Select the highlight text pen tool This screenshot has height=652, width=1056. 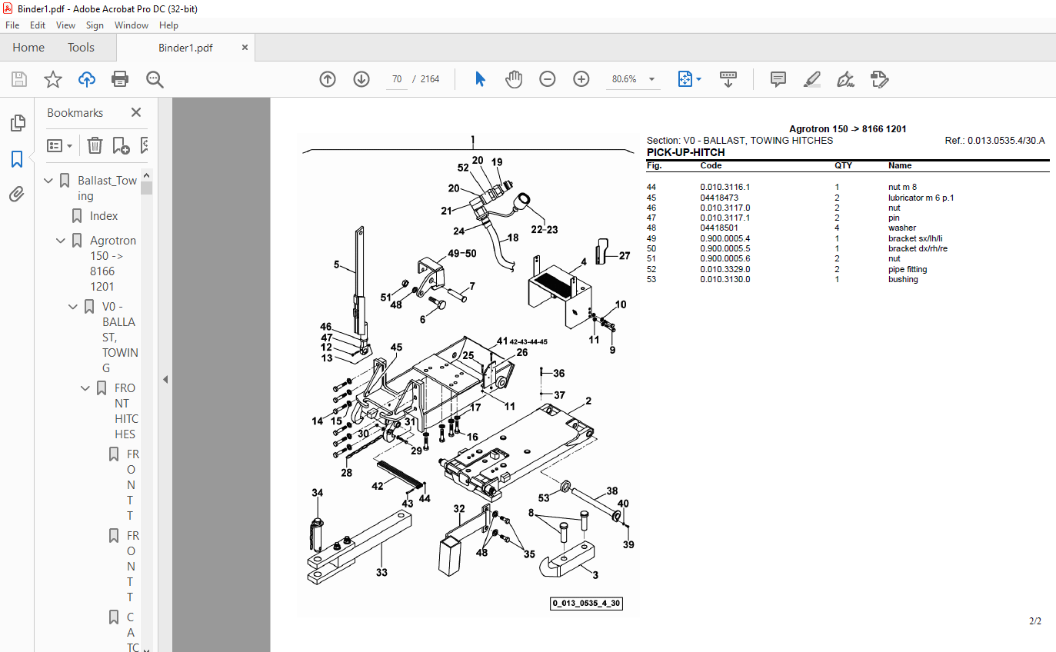(812, 79)
